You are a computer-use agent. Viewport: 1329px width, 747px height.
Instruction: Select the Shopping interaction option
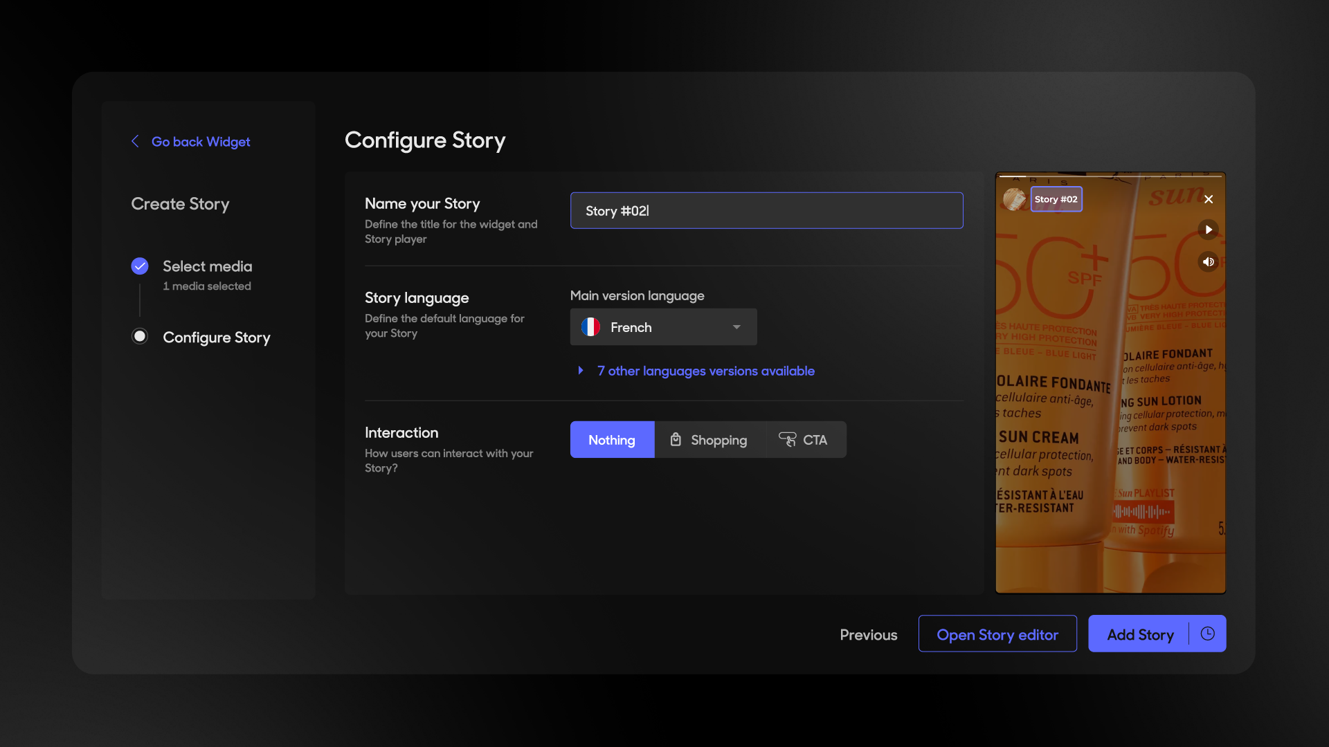tap(709, 440)
